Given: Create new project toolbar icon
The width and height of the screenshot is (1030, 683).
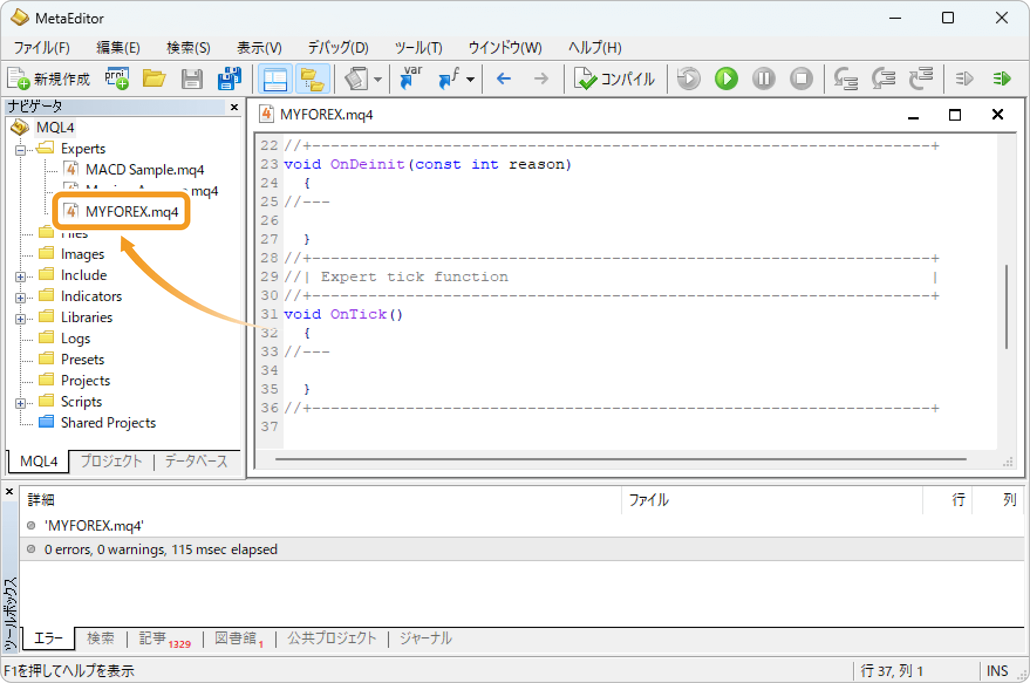Looking at the screenshot, I should [x=117, y=78].
